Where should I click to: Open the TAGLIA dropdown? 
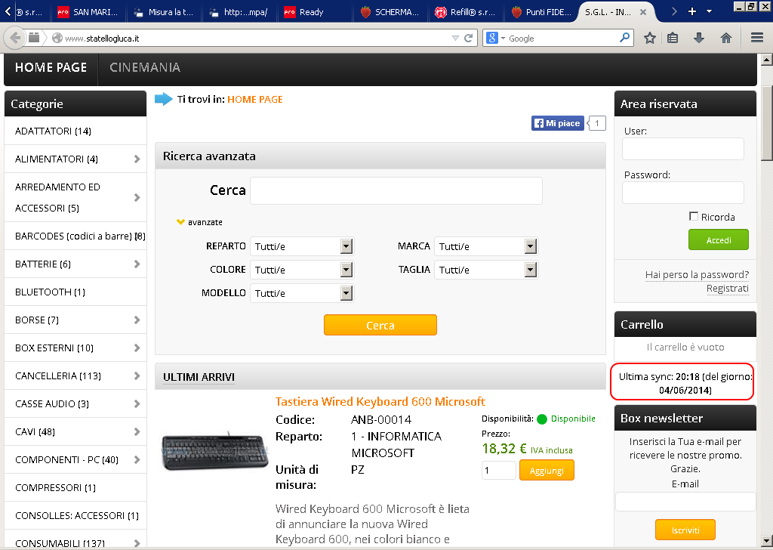[x=486, y=270]
